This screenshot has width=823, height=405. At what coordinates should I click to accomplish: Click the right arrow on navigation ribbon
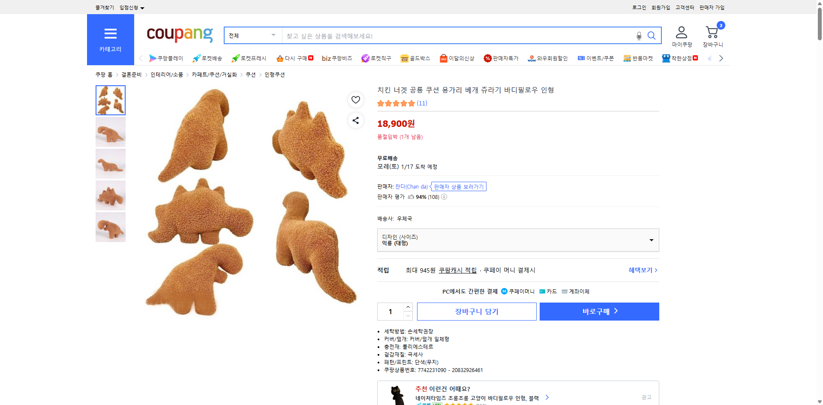coord(721,58)
